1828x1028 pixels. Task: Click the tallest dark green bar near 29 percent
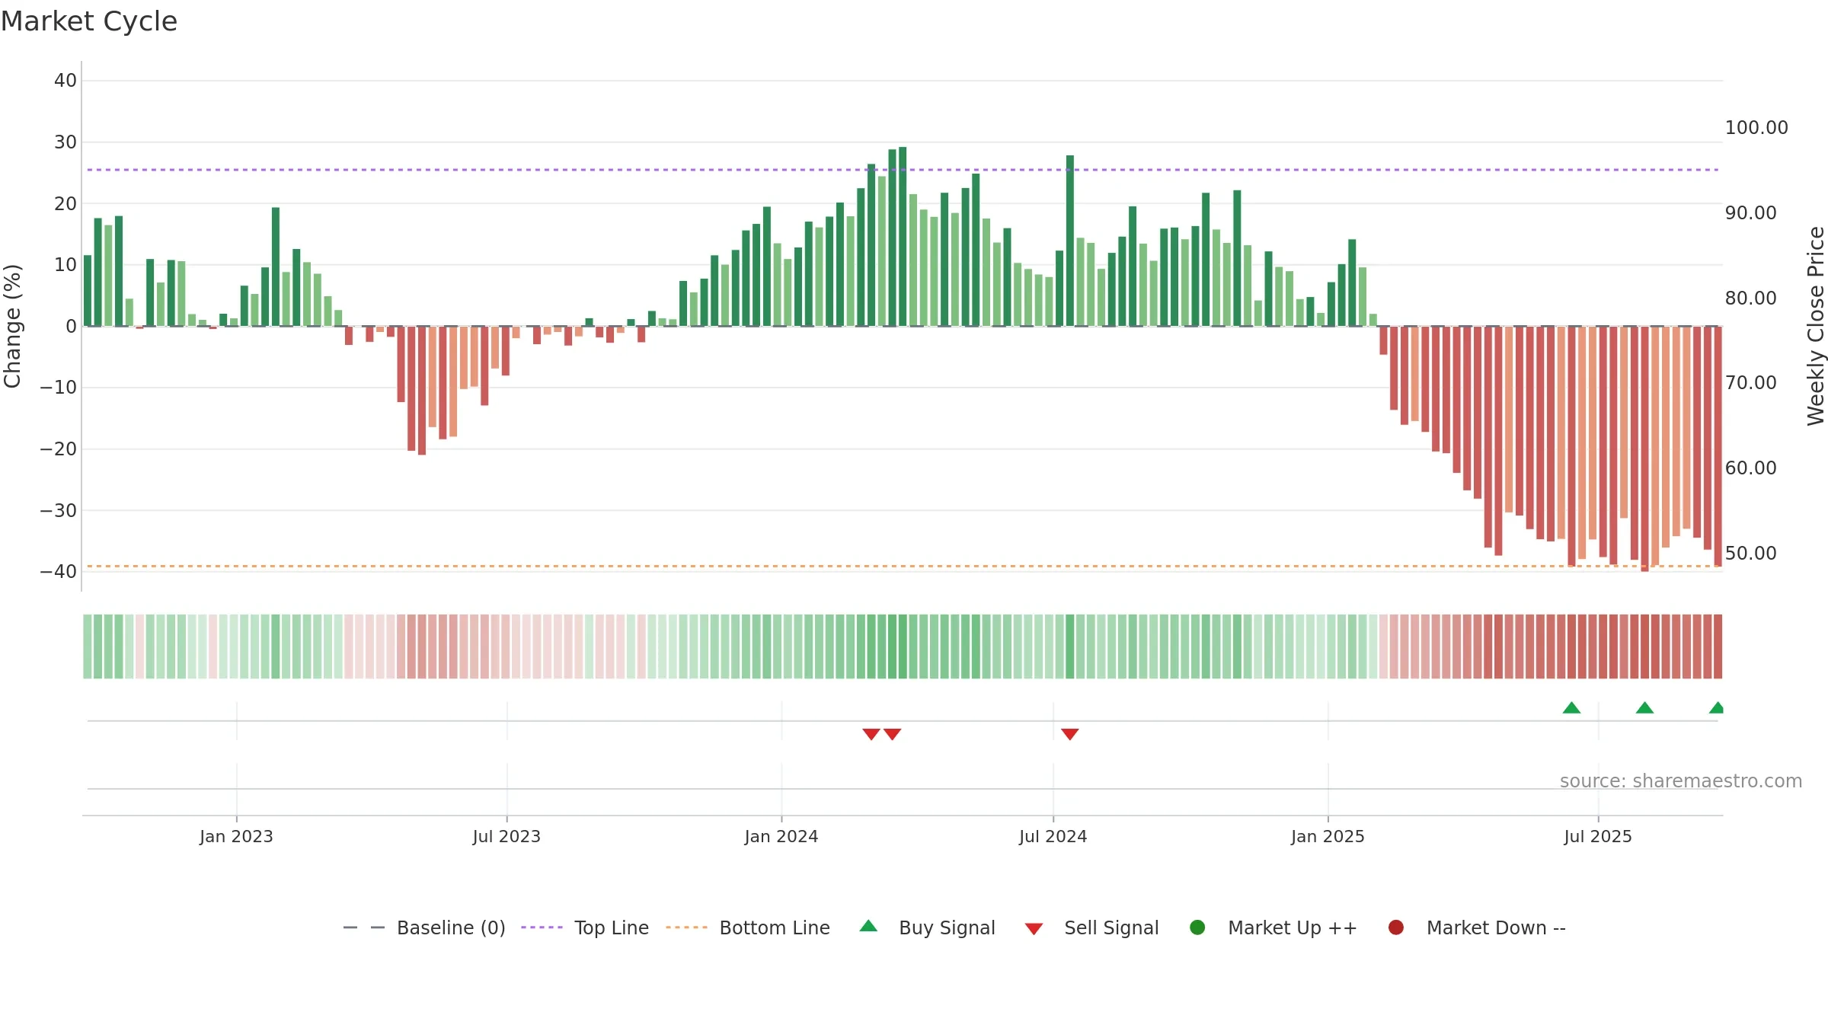pyautogui.click(x=903, y=237)
